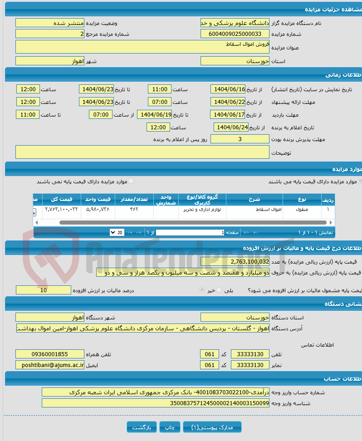
Task: Click the 'شرح' column header
Action: coord(254,200)
